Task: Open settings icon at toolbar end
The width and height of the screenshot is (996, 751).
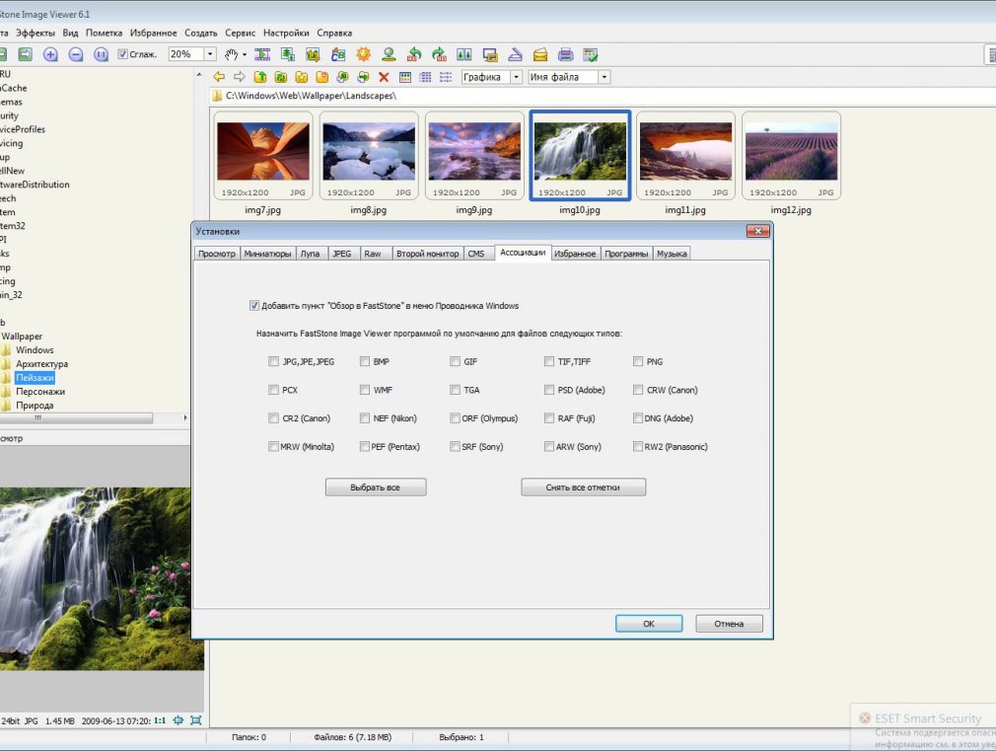Action: click(x=591, y=54)
